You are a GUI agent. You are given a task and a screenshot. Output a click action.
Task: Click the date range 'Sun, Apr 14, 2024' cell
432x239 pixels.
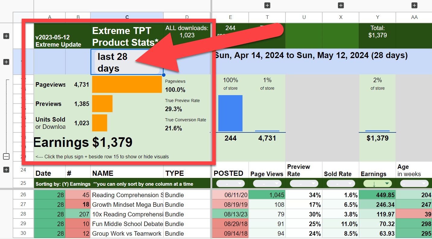tap(311, 55)
